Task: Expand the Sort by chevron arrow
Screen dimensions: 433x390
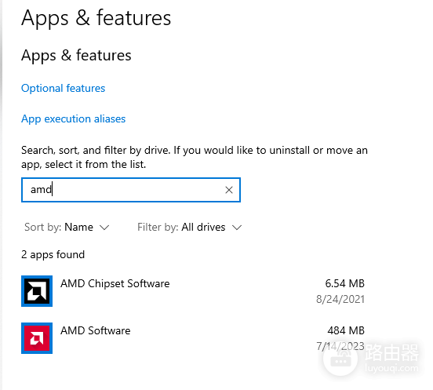Action: [104, 228]
